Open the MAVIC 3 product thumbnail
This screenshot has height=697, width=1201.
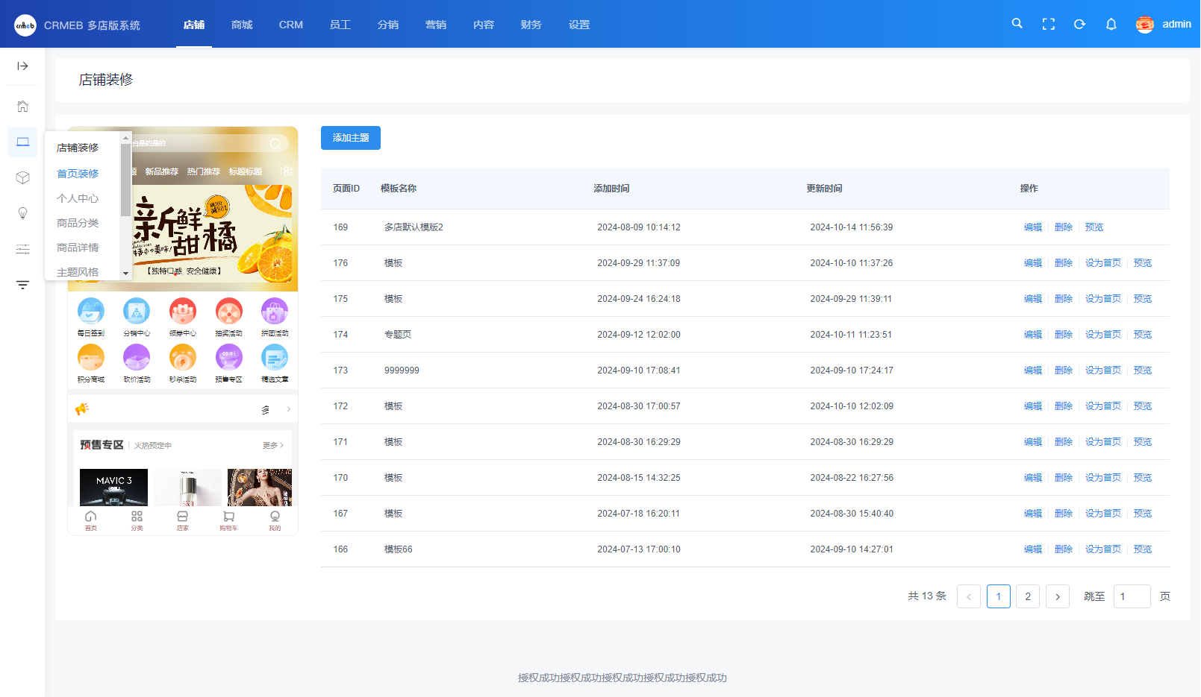click(x=113, y=488)
